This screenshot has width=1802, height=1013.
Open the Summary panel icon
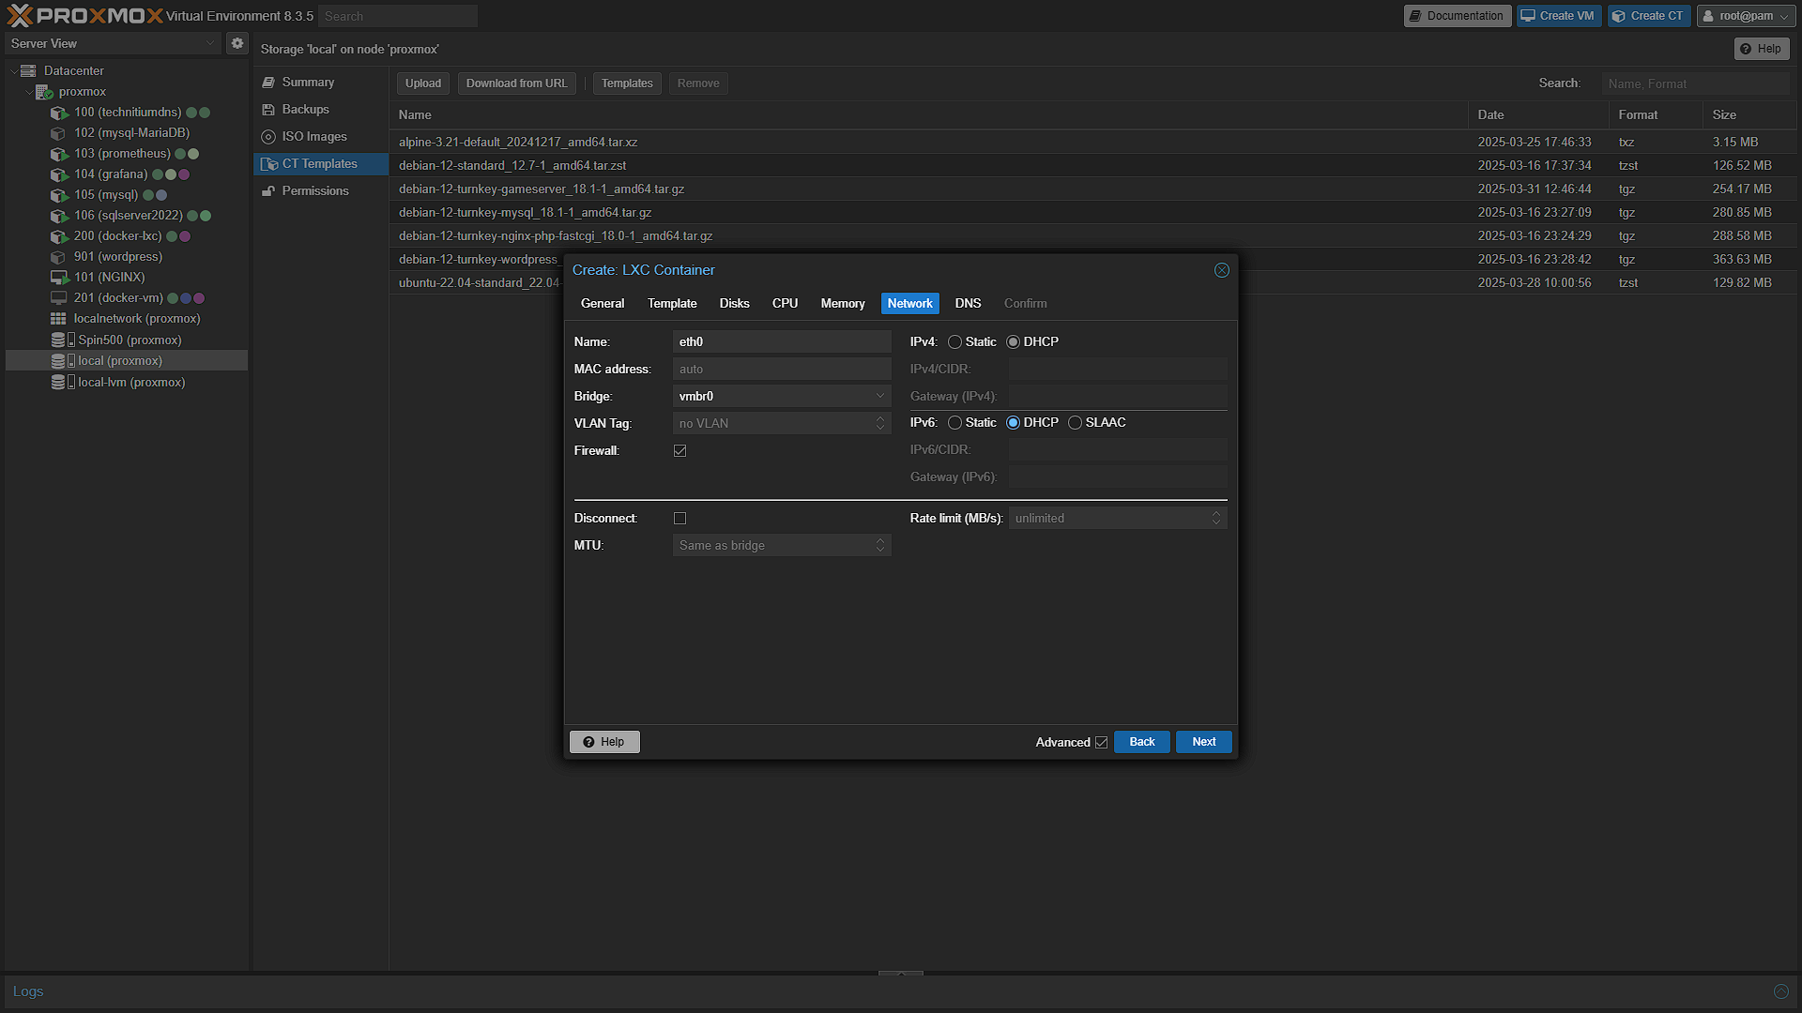click(x=268, y=83)
